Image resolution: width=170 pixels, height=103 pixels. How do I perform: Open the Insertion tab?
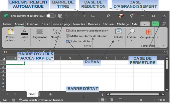point(33,24)
